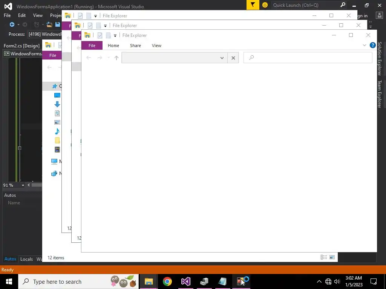Viewport: 386px width, 289px height.
Task: Click Navigate Backward icon in Visual Studio toolbar
Action: tap(12, 24)
